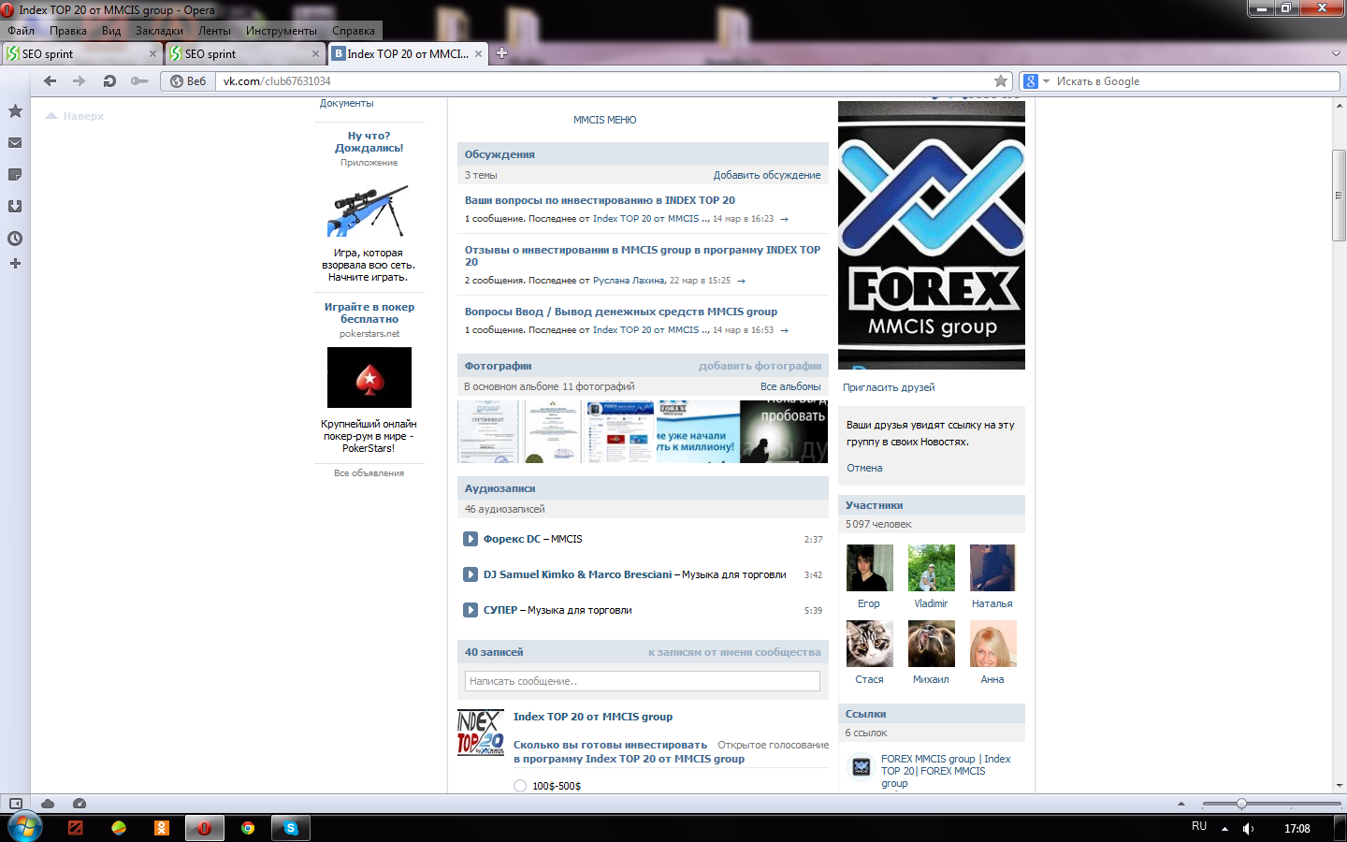Open topic Вопросы Ввод / Вывод денежных средств

pos(621,312)
